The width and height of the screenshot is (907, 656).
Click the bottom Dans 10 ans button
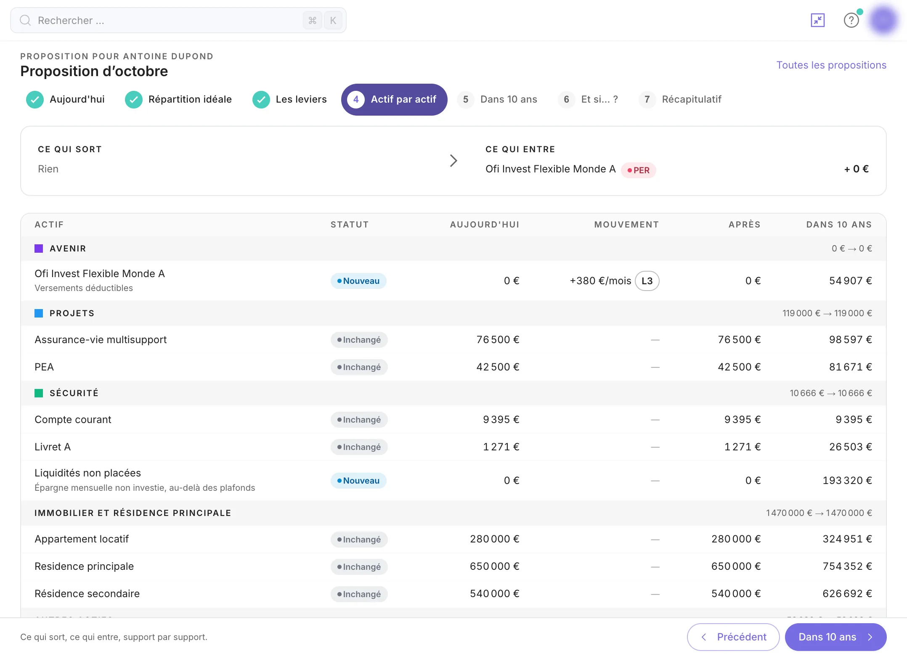[835, 637]
